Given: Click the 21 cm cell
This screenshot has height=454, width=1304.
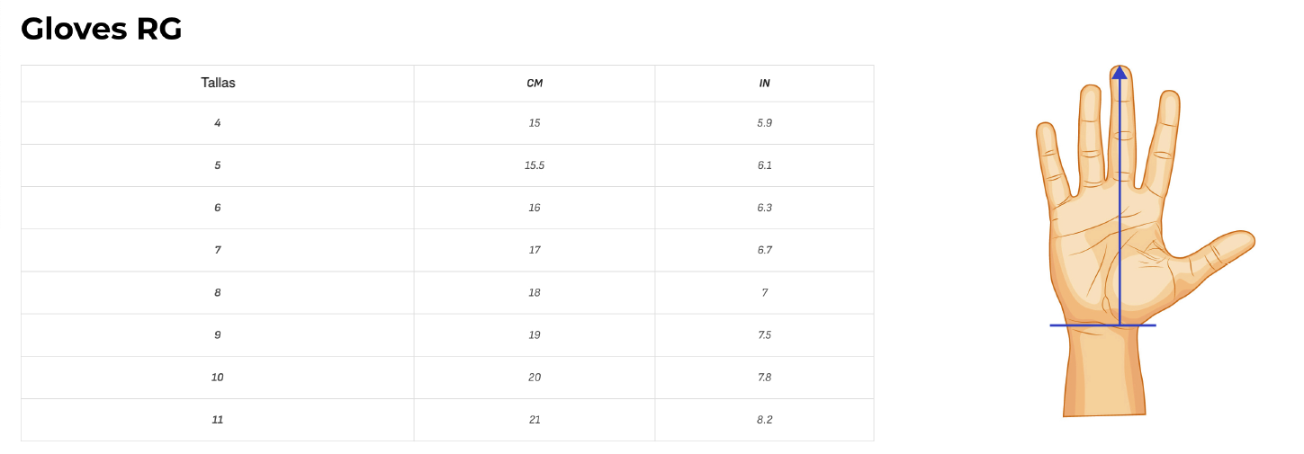Looking at the screenshot, I should (x=535, y=419).
